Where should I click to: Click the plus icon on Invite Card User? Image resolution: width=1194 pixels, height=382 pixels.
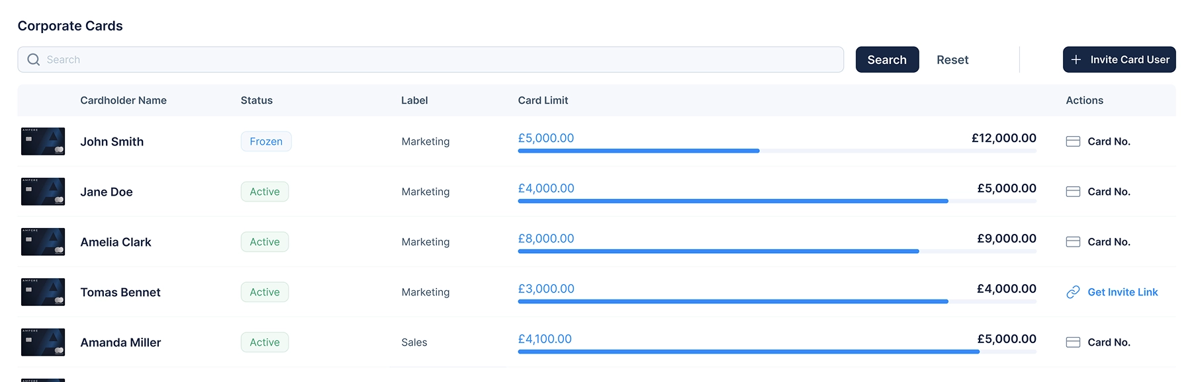click(x=1076, y=59)
